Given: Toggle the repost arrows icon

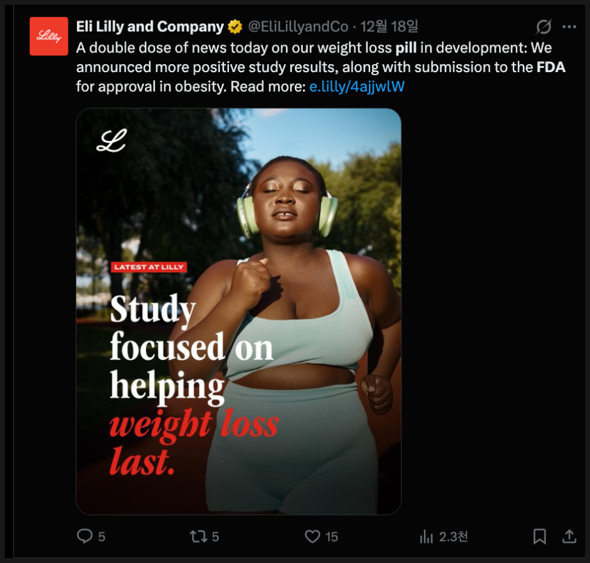Looking at the screenshot, I should (198, 536).
